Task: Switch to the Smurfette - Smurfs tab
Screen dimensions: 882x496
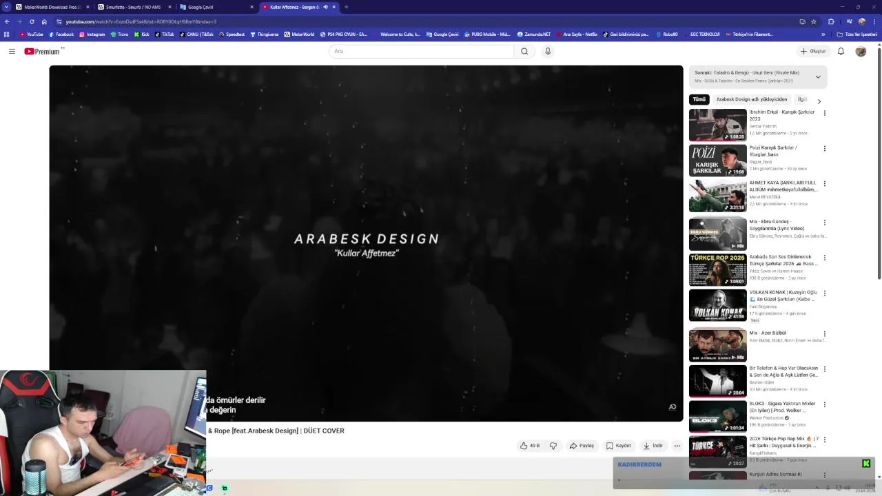Action: (134, 7)
